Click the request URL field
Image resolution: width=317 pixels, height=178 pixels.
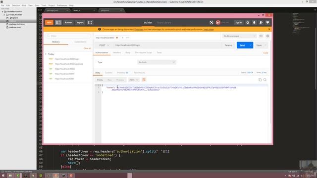point(167,45)
